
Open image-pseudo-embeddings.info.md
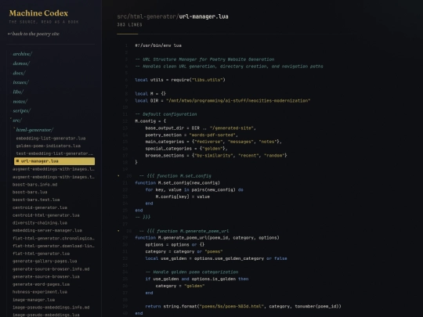tap(51, 308)
